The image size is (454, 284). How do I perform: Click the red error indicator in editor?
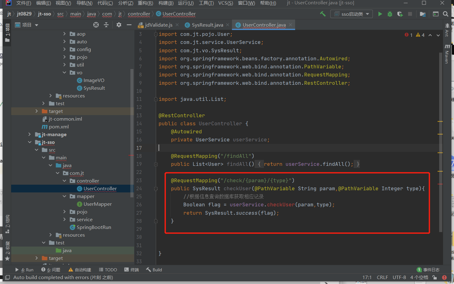tap(408, 35)
